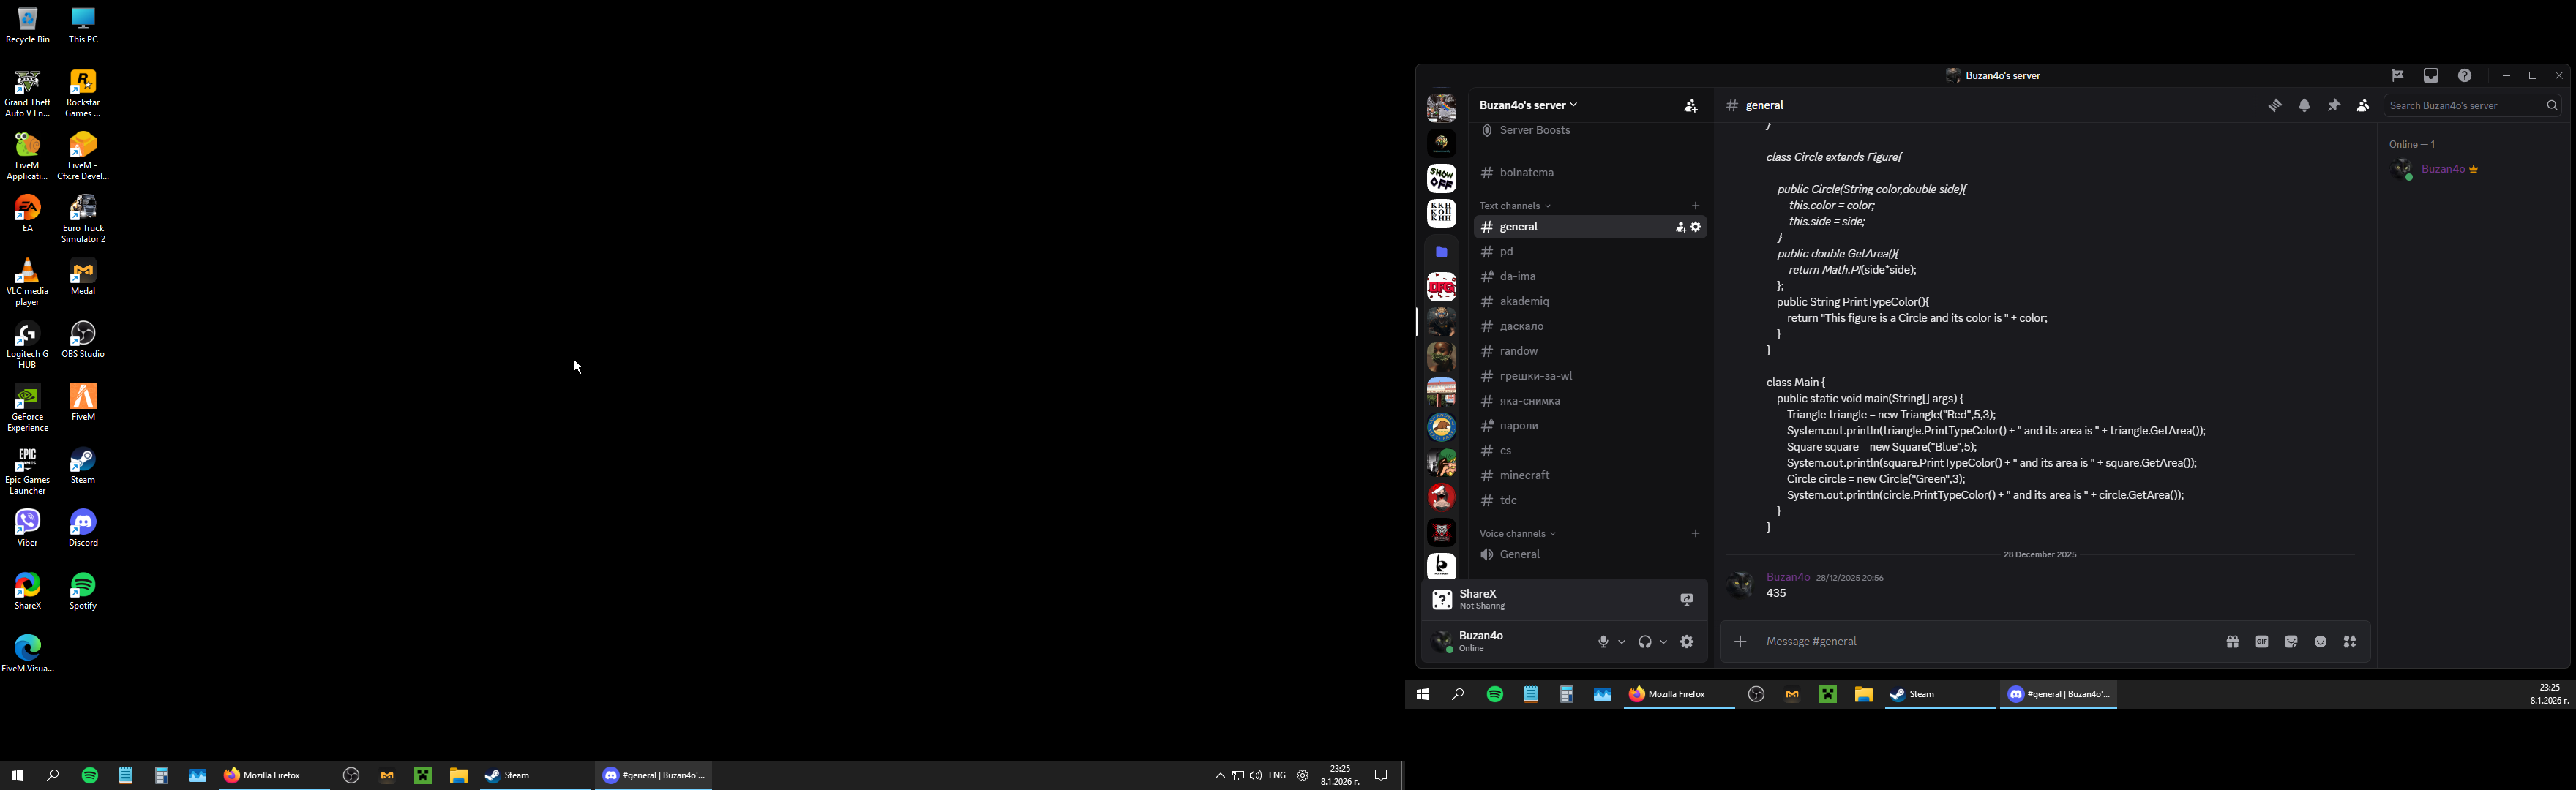Screen dimensions: 2576x790
Task: Open the Threads icon in channel header
Action: click(2275, 105)
